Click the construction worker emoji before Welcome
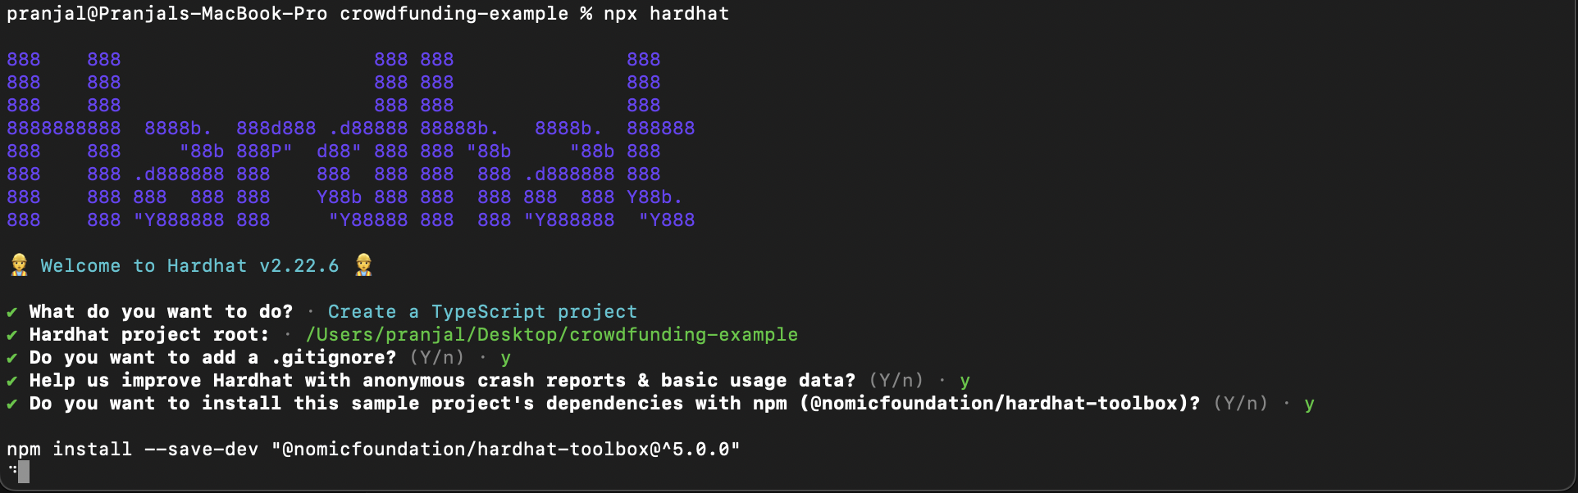Viewport: 1578px width, 493px height. 19,265
